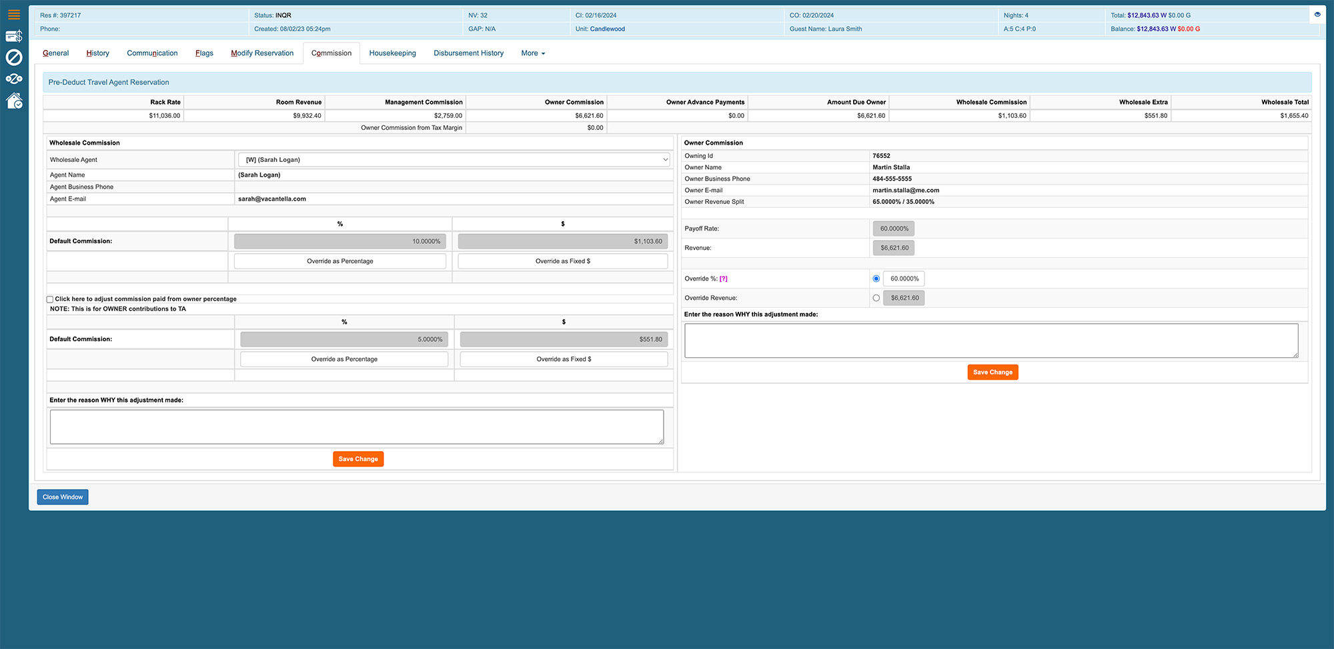The width and height of the screenshot is (1334, 649).
Task: Expand the More tab menu
Action: point(533,53)
